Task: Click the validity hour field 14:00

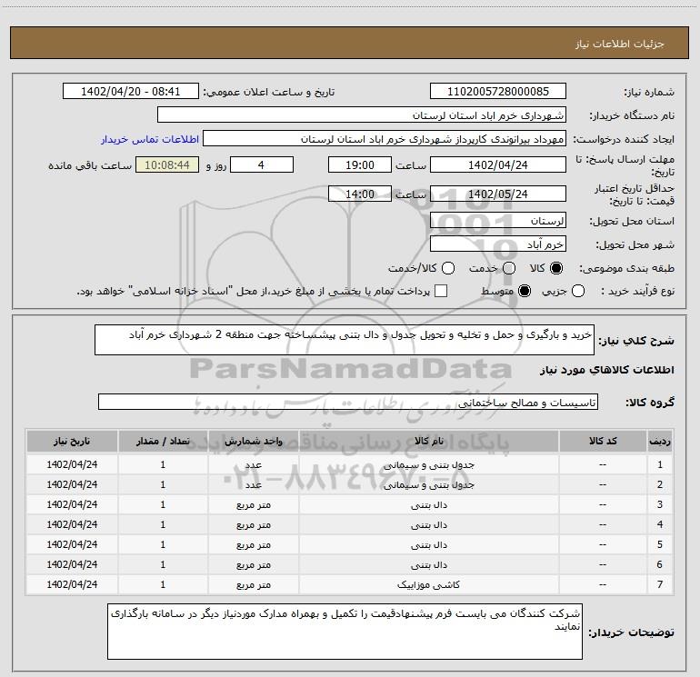Action: tap(360, 194)
